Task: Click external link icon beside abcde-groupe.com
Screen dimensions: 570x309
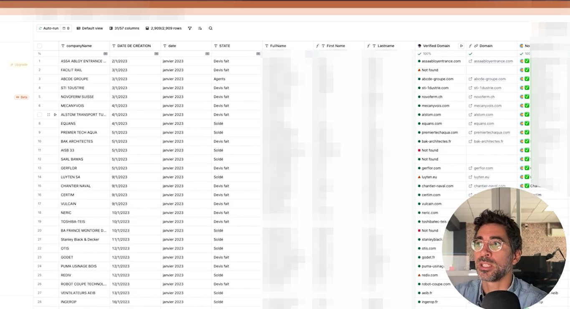Action: pos(470,79)
